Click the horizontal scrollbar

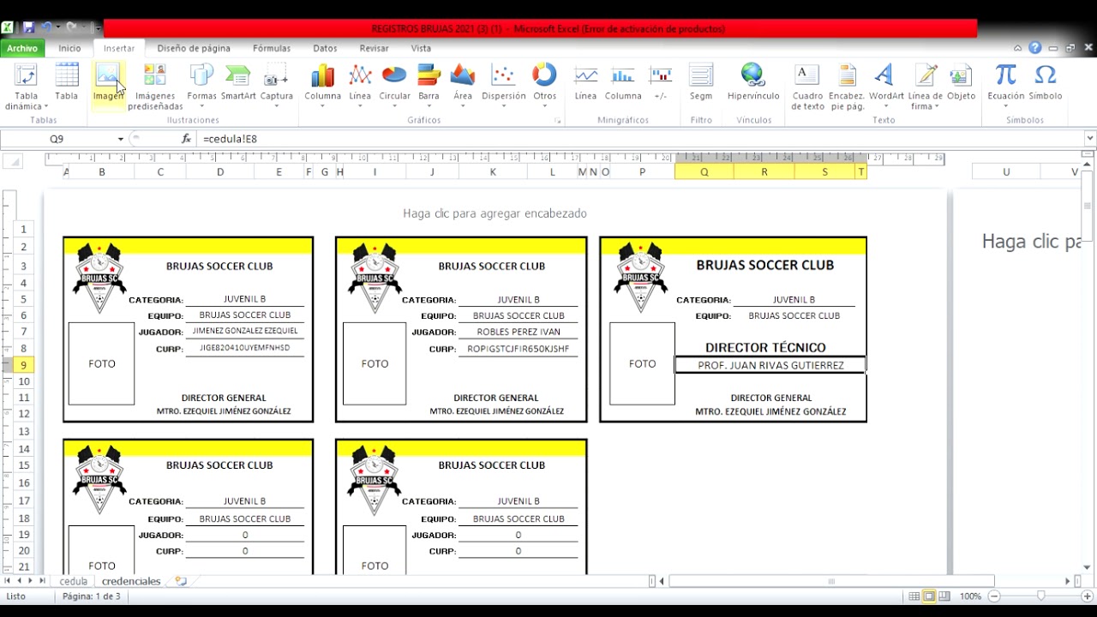coord(831,581)
